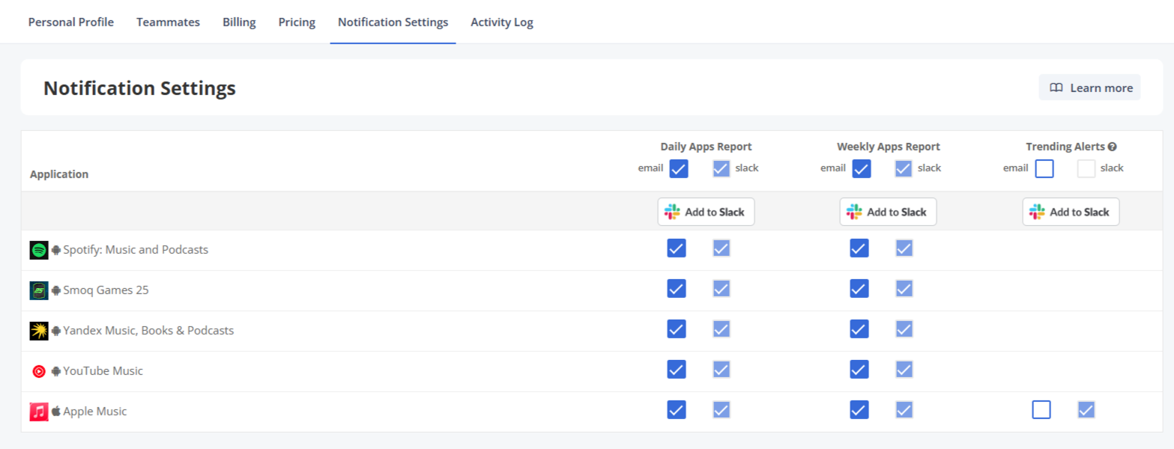The height and width of the screenshot is (449, 1174).
Task: Click the YouTube Music app icon
Action: (x=39, y=371)
